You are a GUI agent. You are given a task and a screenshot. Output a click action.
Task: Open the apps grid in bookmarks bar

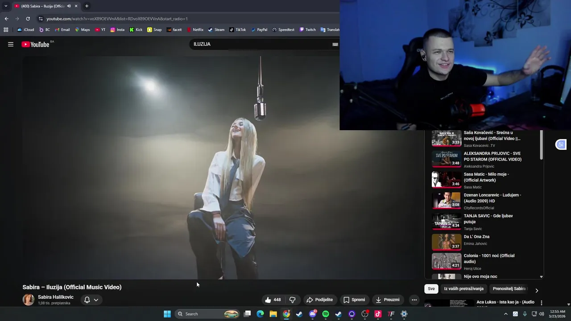(6, 30)
